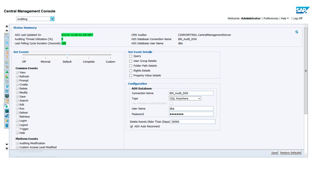Screen dimensions: 312x175
Task: Click the folder sidebar icon below the key
Action: click(x=7, y=62)
